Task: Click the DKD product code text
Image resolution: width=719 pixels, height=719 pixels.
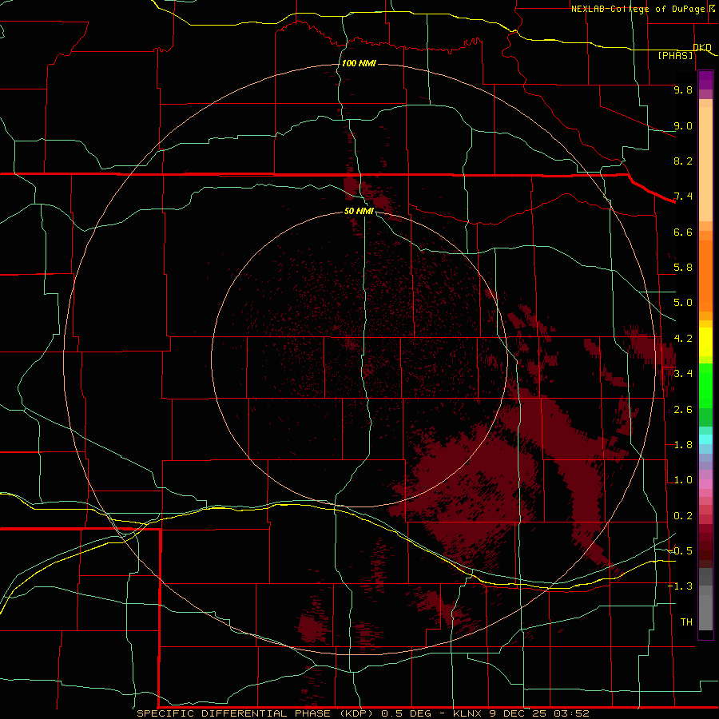Action: [x=702, y=48]
